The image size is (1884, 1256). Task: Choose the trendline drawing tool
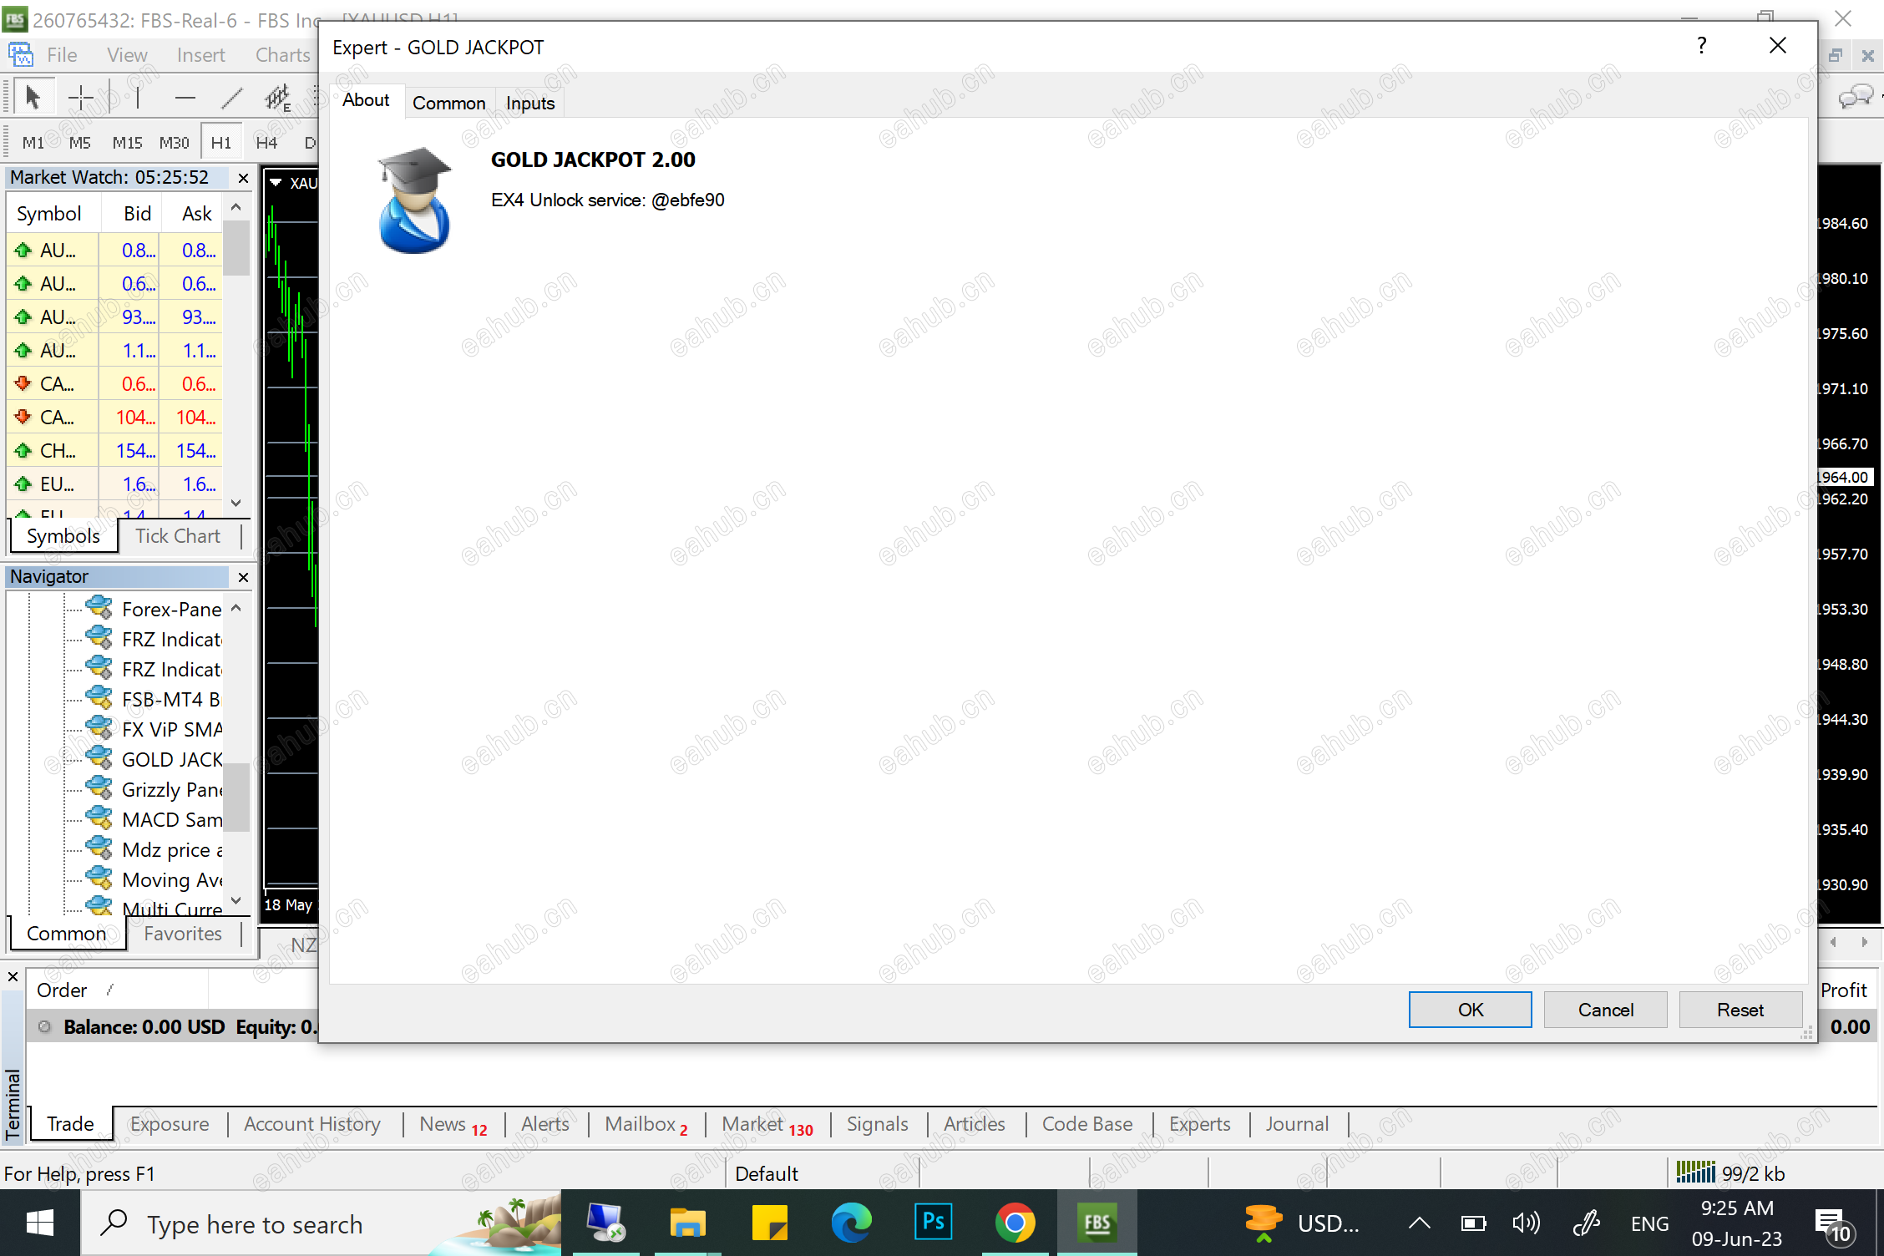(232, 98)
